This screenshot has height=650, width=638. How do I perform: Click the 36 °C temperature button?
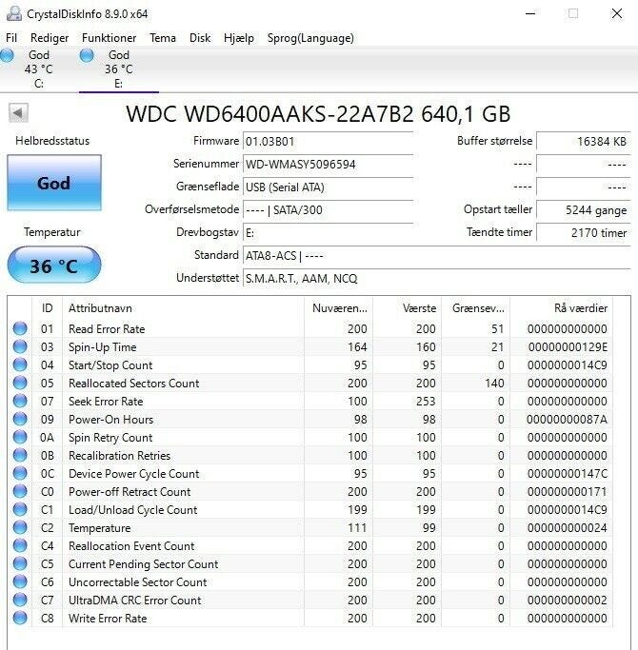[x=54, y=266]
